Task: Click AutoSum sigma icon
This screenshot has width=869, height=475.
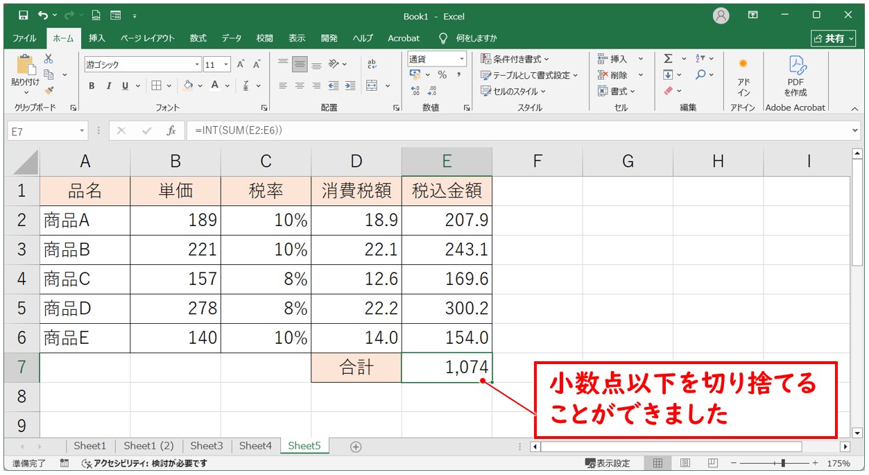Action: 668,59
